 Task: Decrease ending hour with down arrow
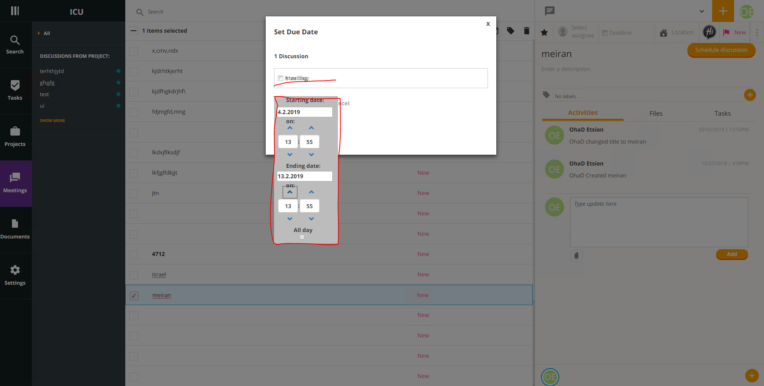point(290,219)
